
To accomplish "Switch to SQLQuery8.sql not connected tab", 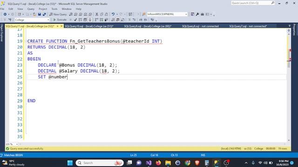I will pyautogui.click(x=200, y=26).
